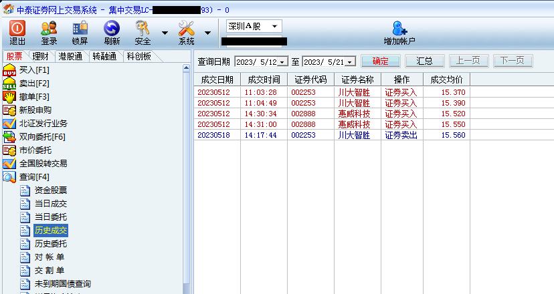Select the 买入[F1] buy icon

[9, 70]
